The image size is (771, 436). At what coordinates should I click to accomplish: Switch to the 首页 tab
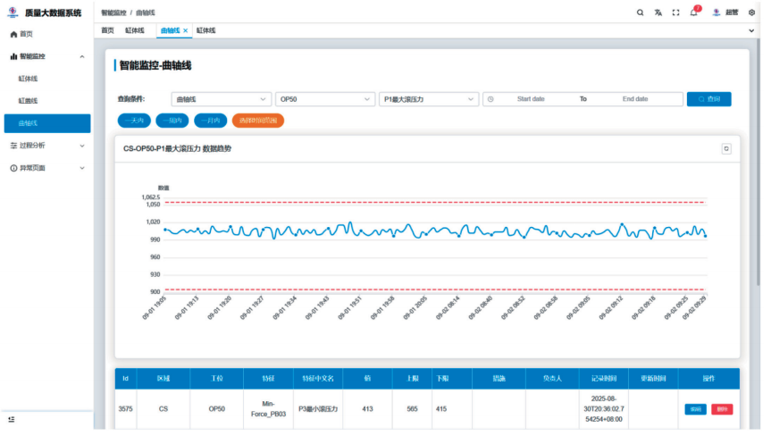(x=107, y=30)
